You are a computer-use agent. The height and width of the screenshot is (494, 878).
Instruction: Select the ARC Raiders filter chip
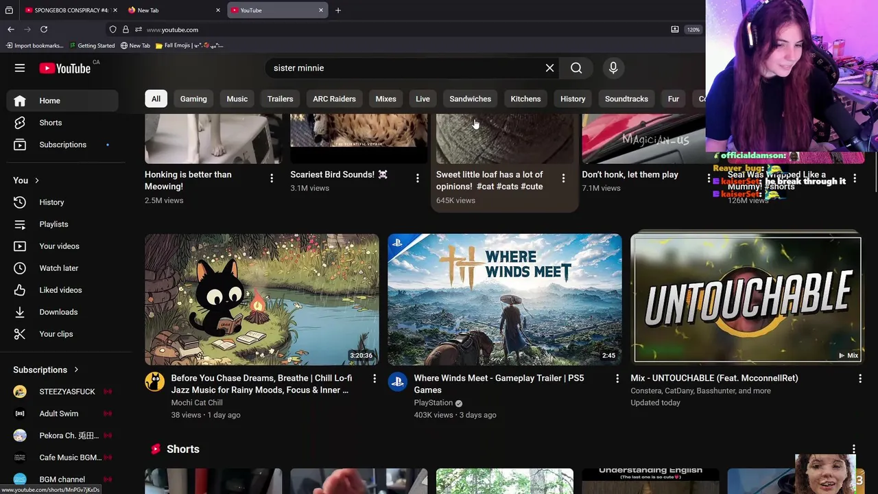pyautogui.click(x=334, y=99)
